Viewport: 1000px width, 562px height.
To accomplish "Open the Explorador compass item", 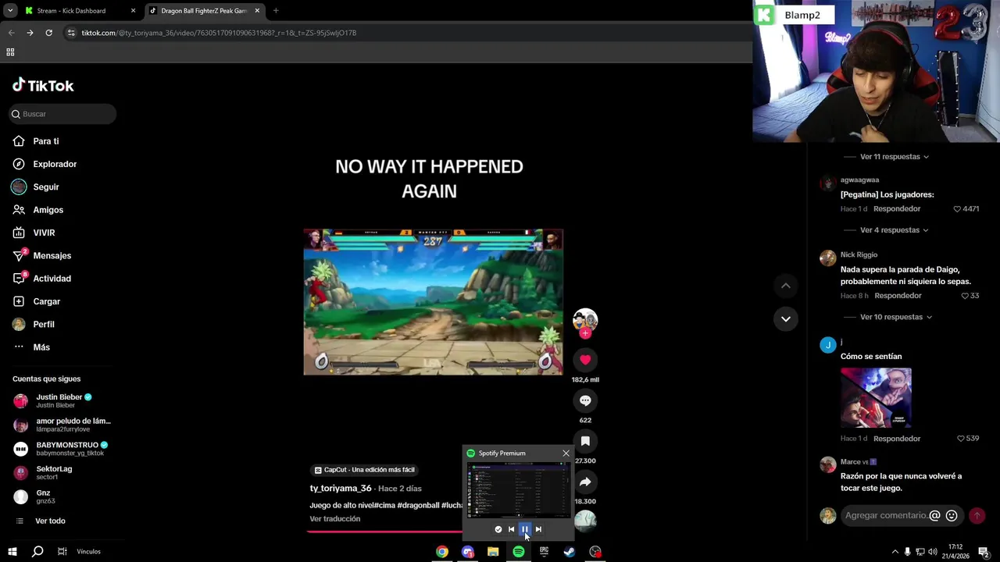I will (x=45, y=164).
